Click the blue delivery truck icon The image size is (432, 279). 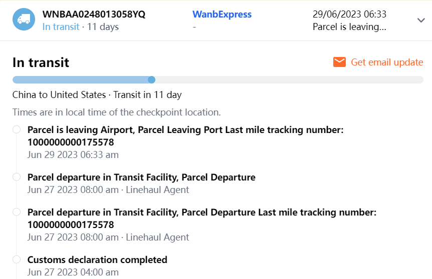[24, 19]
